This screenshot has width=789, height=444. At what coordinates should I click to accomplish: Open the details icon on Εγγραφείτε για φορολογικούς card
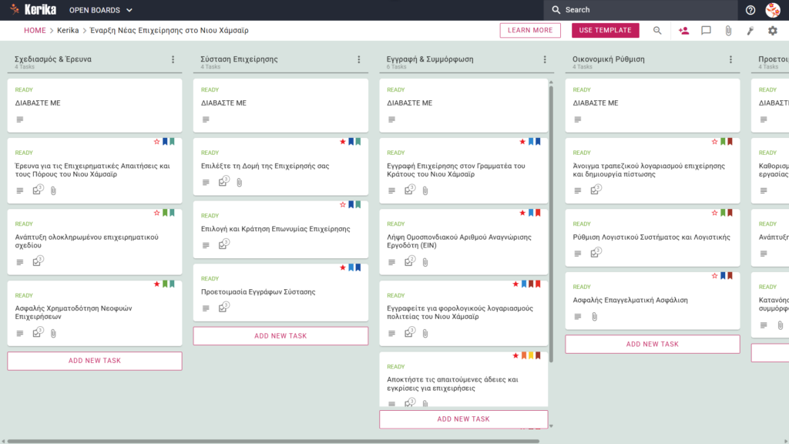(391, 333)
